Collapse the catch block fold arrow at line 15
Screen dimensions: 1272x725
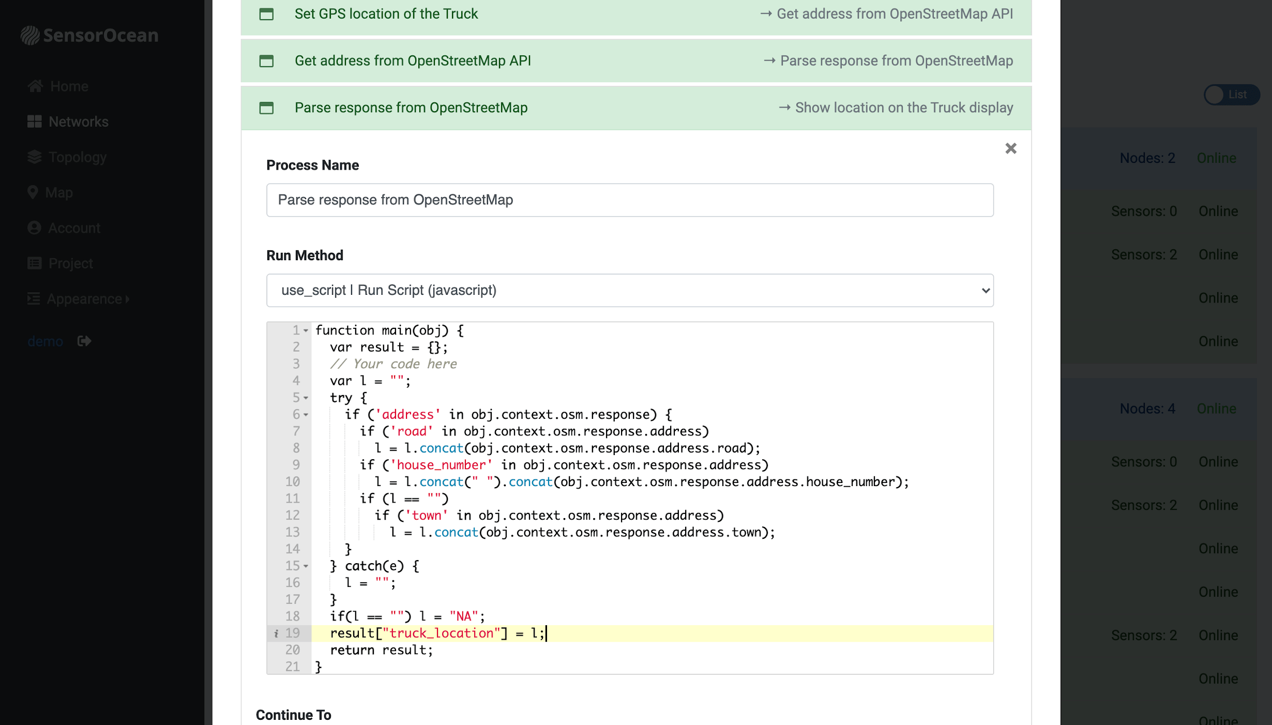point(306,566)
